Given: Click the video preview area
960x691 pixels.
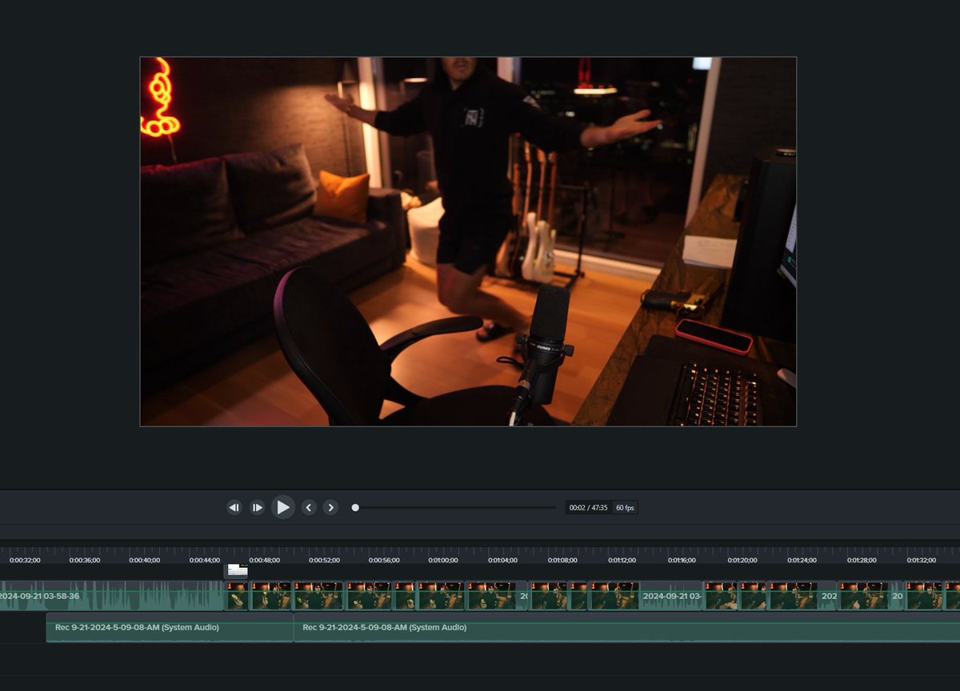Looking at the screenshot, I should pyautogui.click(x=468, y=240).
